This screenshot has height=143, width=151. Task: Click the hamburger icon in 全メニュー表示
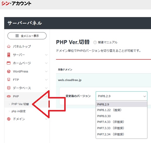[17, 36]
